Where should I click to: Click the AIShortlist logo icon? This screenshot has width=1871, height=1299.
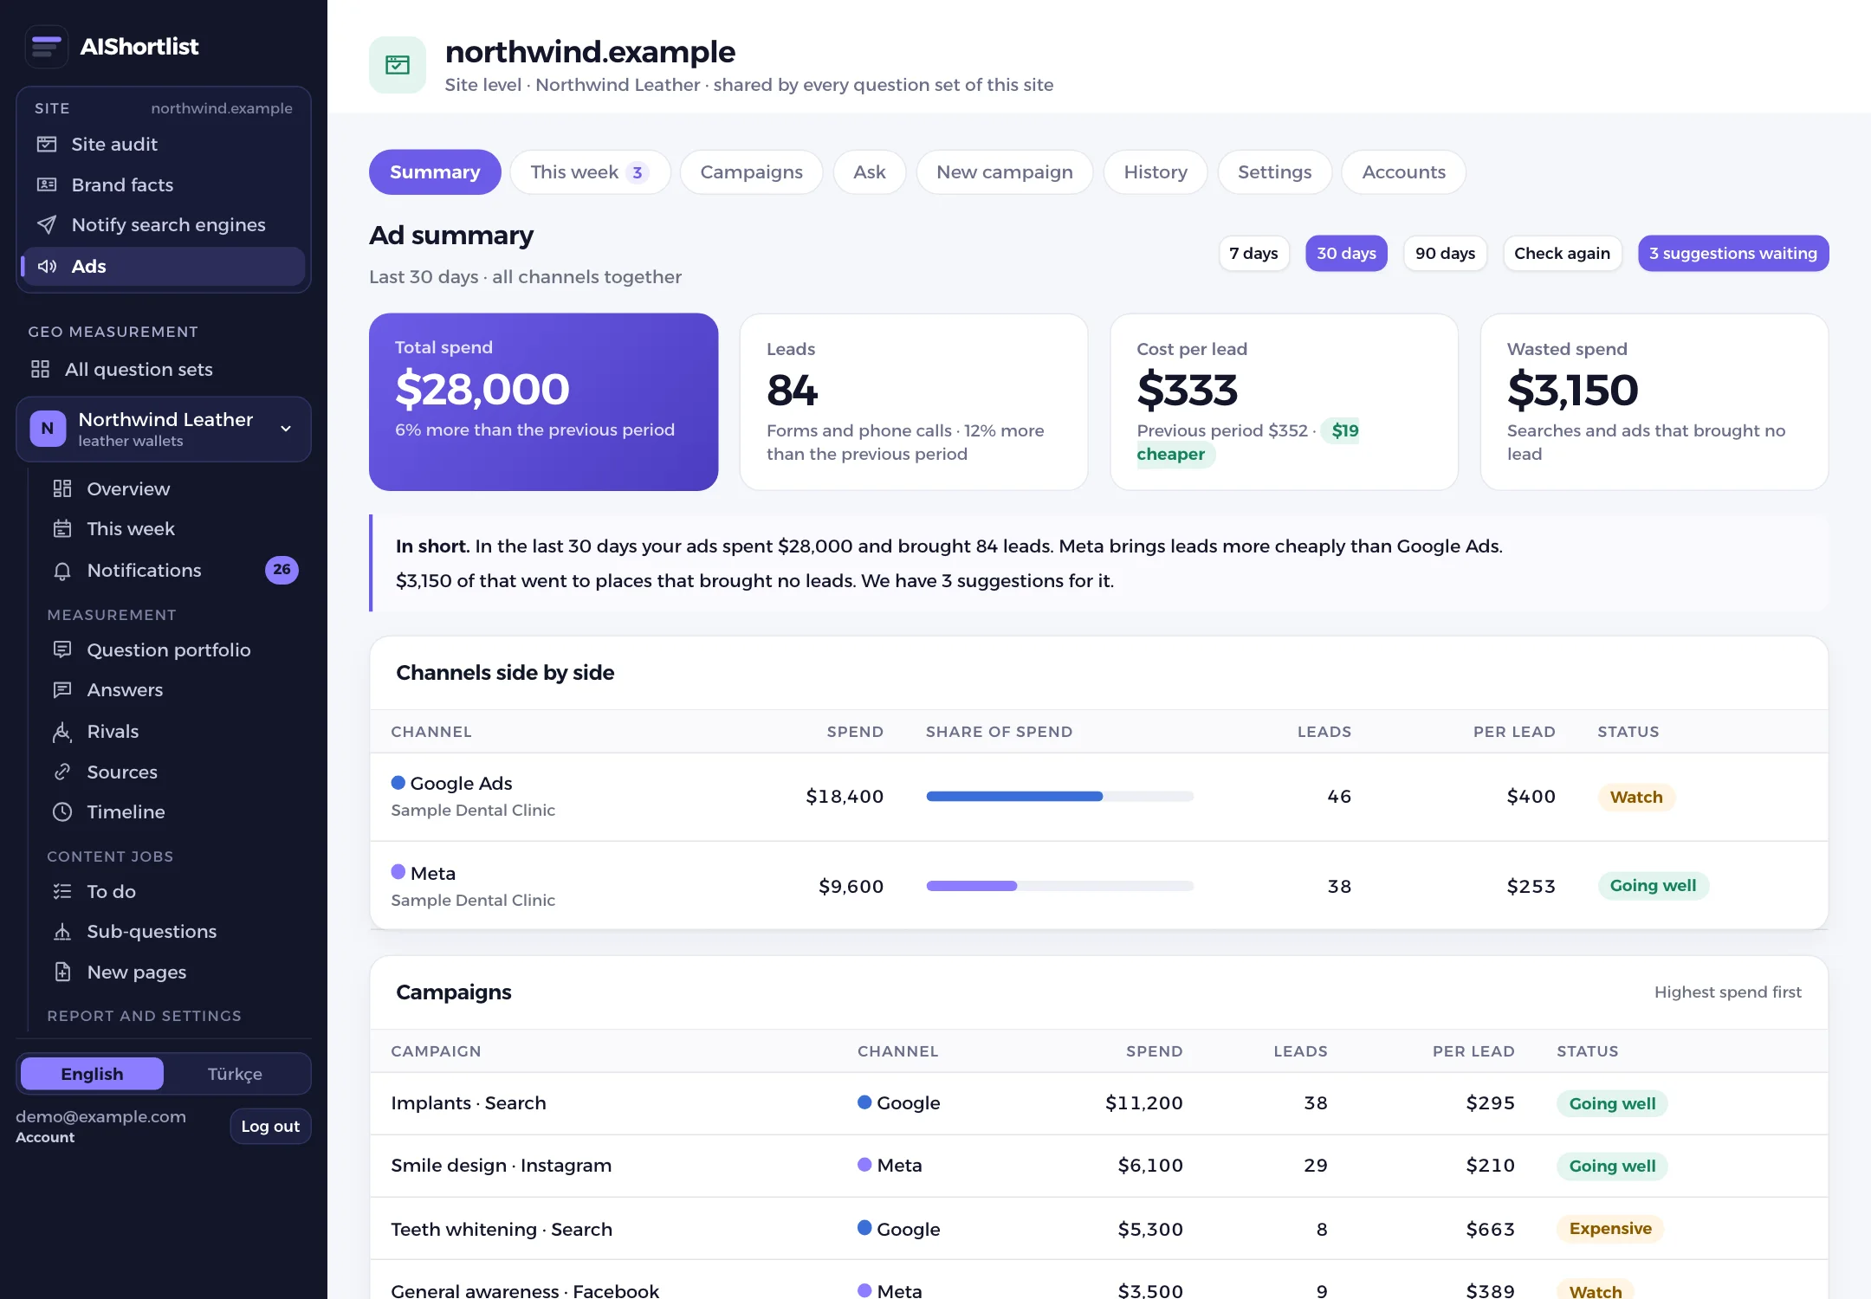(47, 46)
